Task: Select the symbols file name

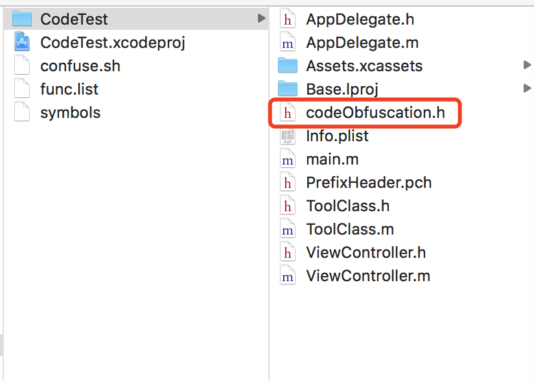Action: (70, 112)
